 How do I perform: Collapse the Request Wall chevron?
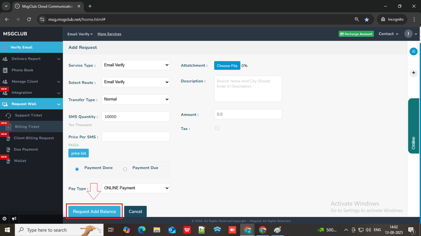tap(58, 104)
